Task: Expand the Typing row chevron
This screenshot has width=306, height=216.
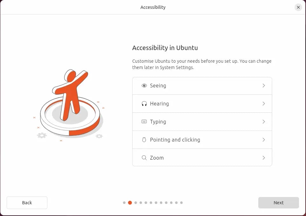Action: pos(264,122)
